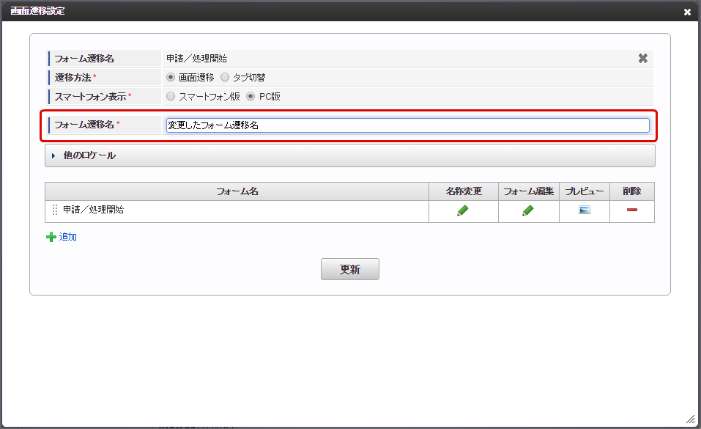
Task: Click the 遷移方法 label
Action: [x=73, y=78]
